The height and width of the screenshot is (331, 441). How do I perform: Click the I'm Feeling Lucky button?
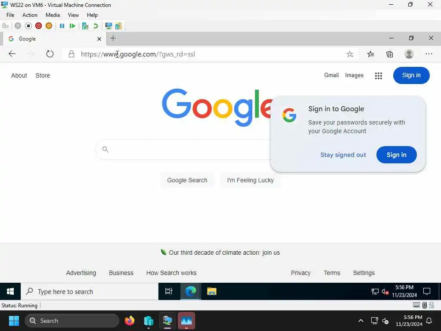pyautogui.click(x=250, y=180)
